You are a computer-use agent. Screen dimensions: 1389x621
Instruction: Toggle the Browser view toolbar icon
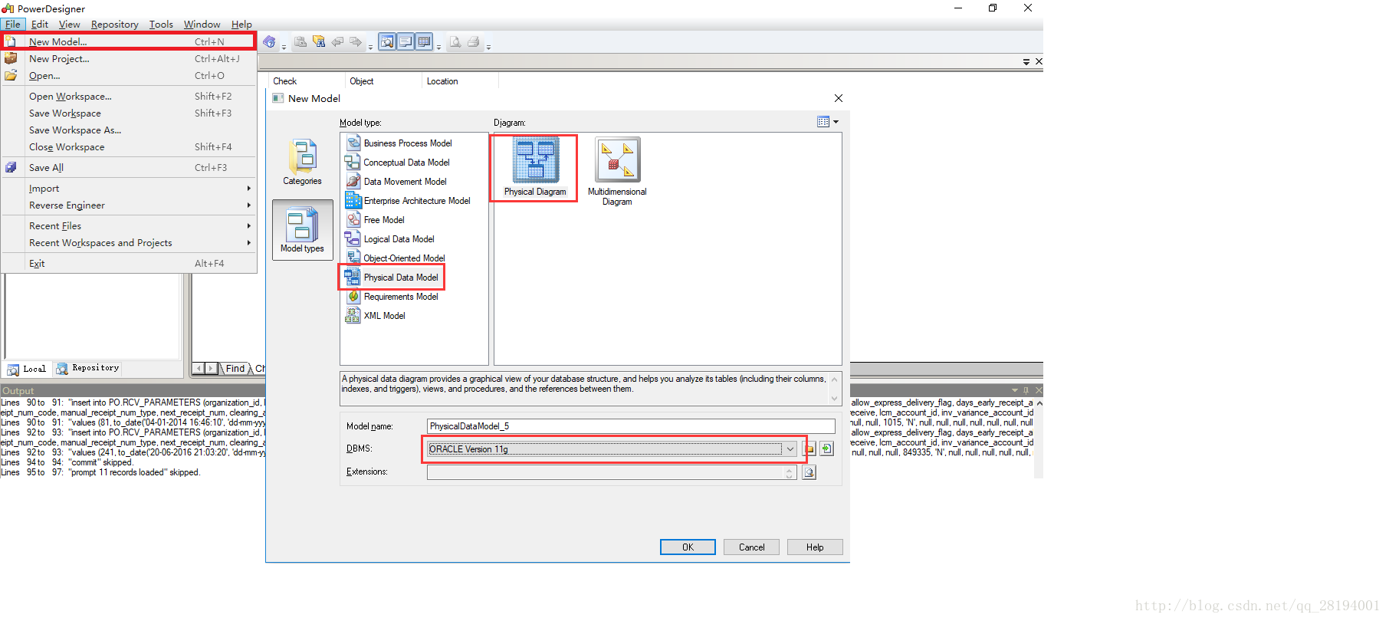[x=387, y=41]
